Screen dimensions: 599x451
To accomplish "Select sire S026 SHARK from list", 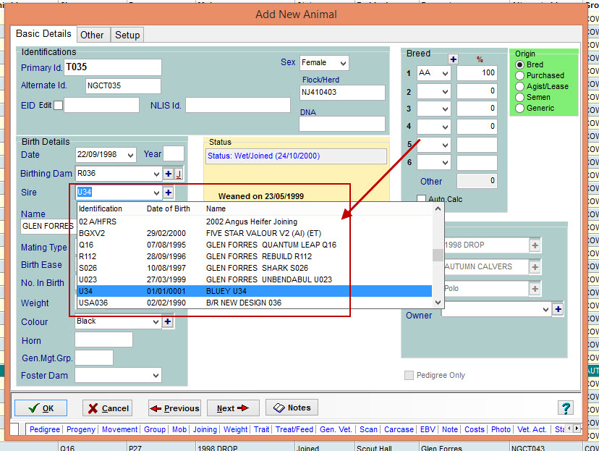I will pos(255,268).
